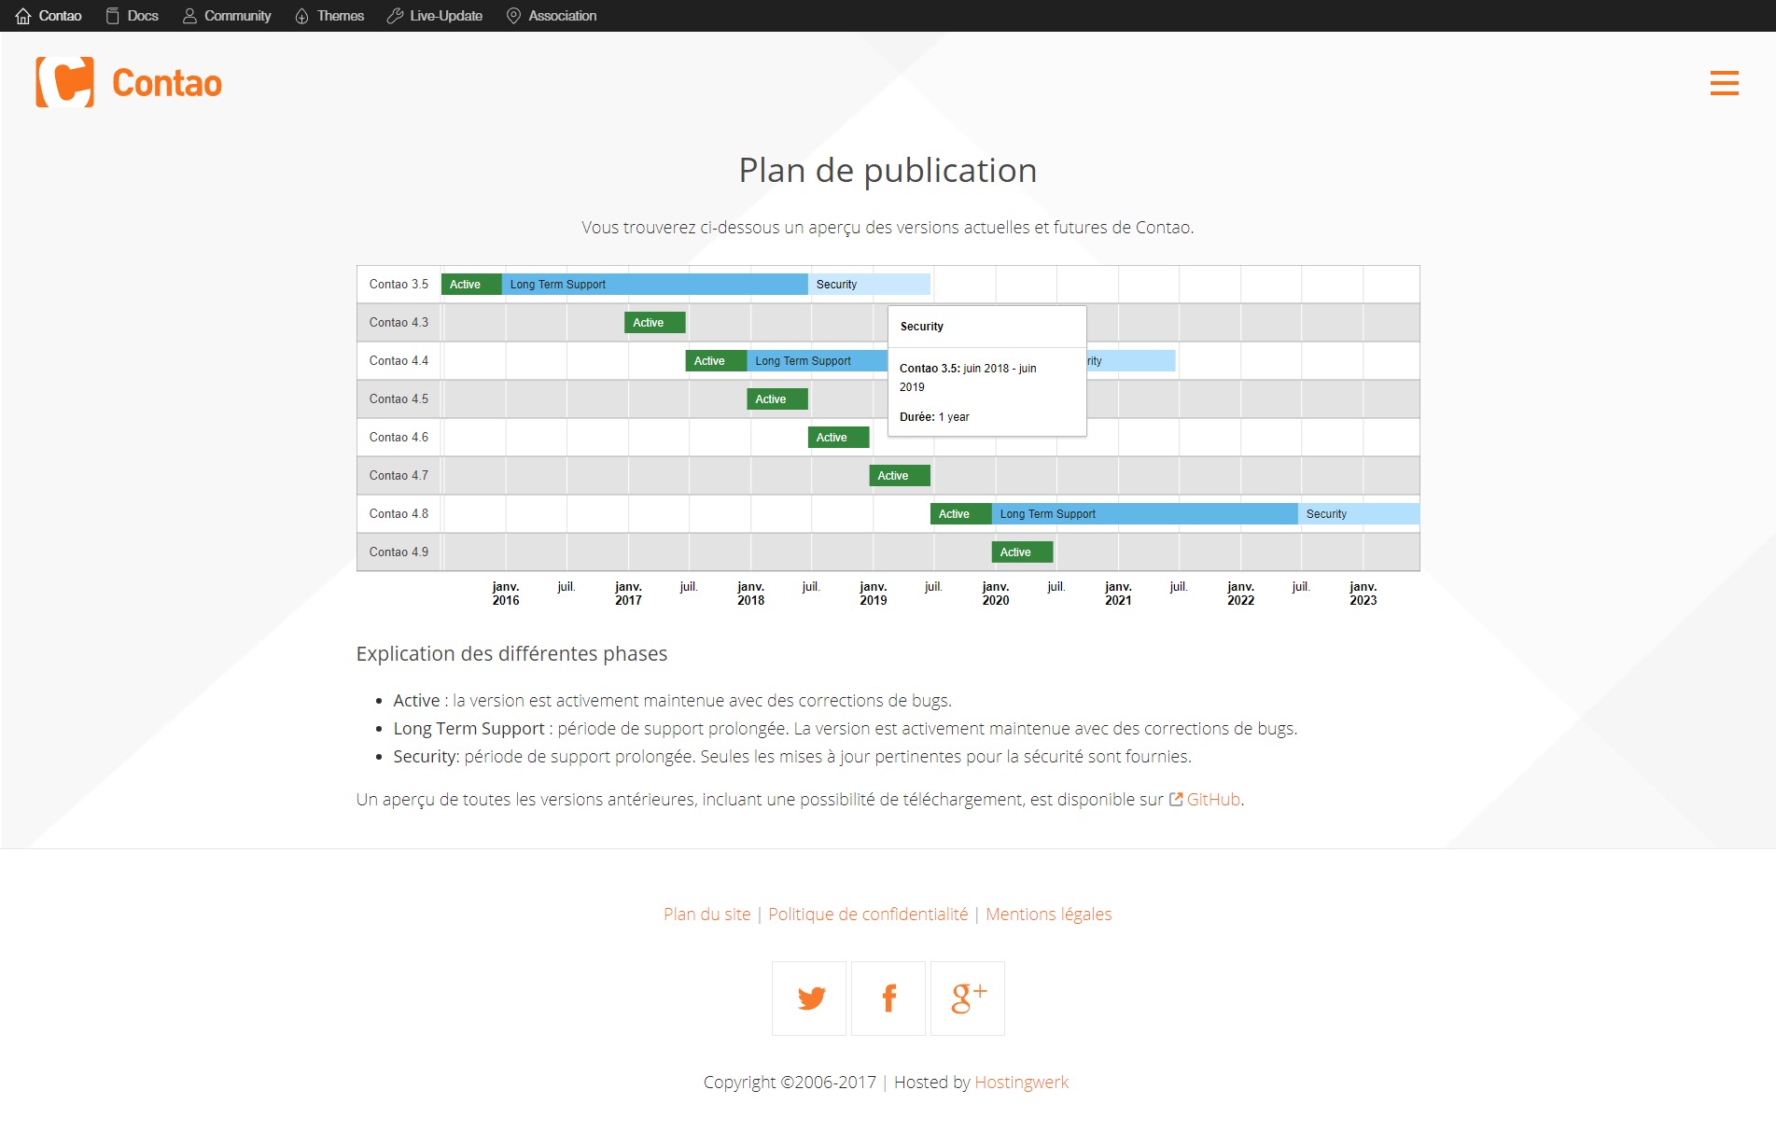The width and height of the screenshot is (1776, 1146).
Task: Click the janv. 2017 axis label
Action: point(628,594)
